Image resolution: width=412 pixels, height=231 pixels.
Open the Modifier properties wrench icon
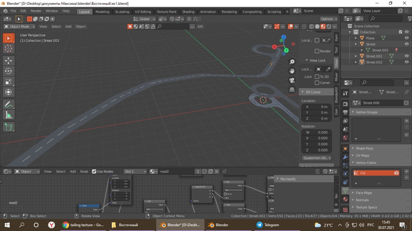[345, 157]
